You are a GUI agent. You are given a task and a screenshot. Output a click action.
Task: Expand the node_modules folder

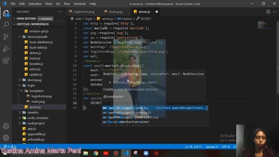pyautogui.click(x=38, y=118)
